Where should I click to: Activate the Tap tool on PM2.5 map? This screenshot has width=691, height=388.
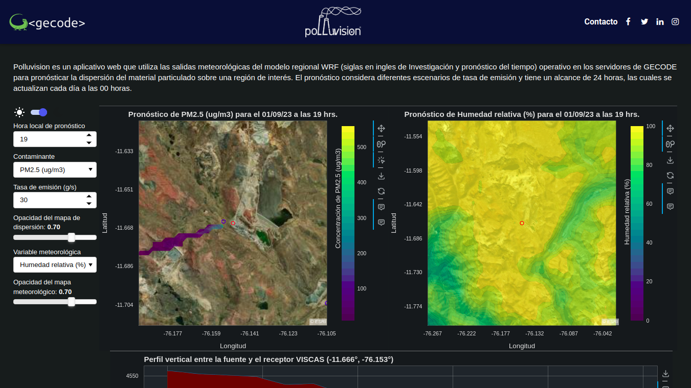(381, 160)
